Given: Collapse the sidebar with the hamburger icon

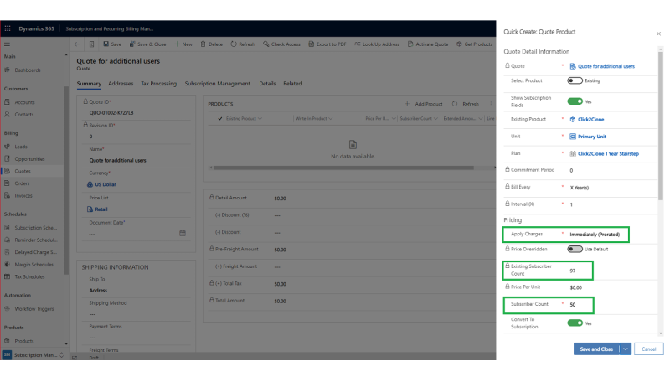Looking at the screenshot, I should [8, 44].
